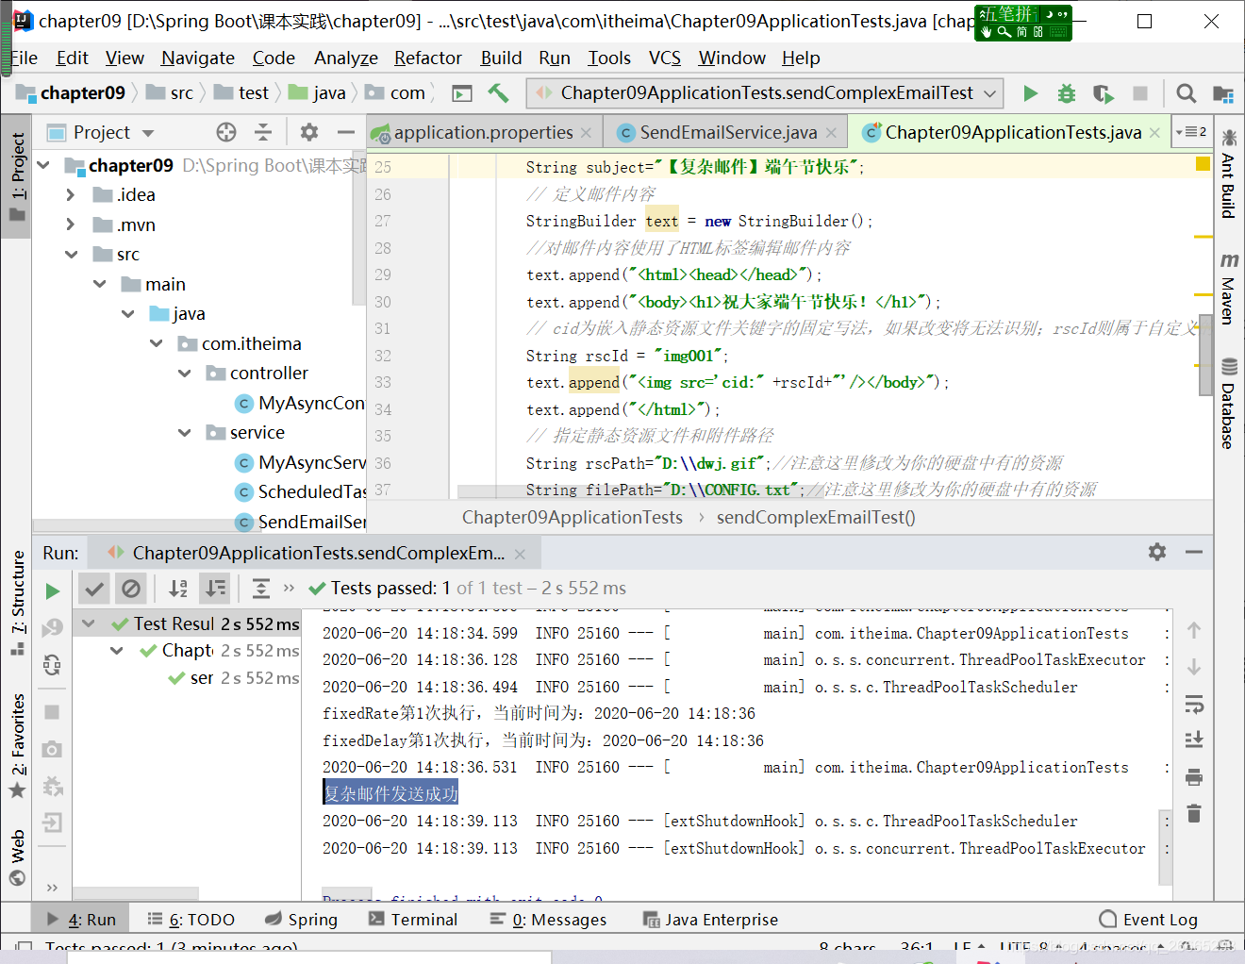1245x964 pixels.
Task: Start debugging with the bug icon
Action: (1066, 93)
